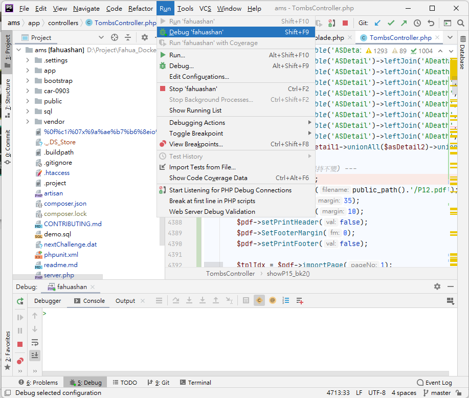Click the Git rollback icon

point(431,23)
